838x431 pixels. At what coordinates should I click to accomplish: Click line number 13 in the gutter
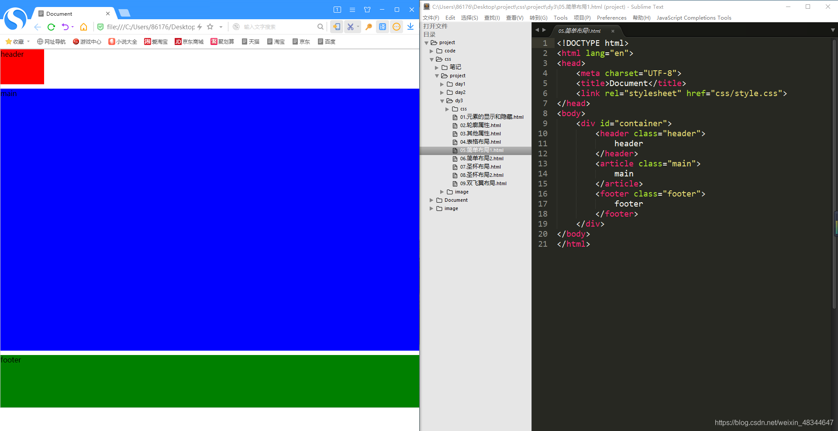pos(542,164)
